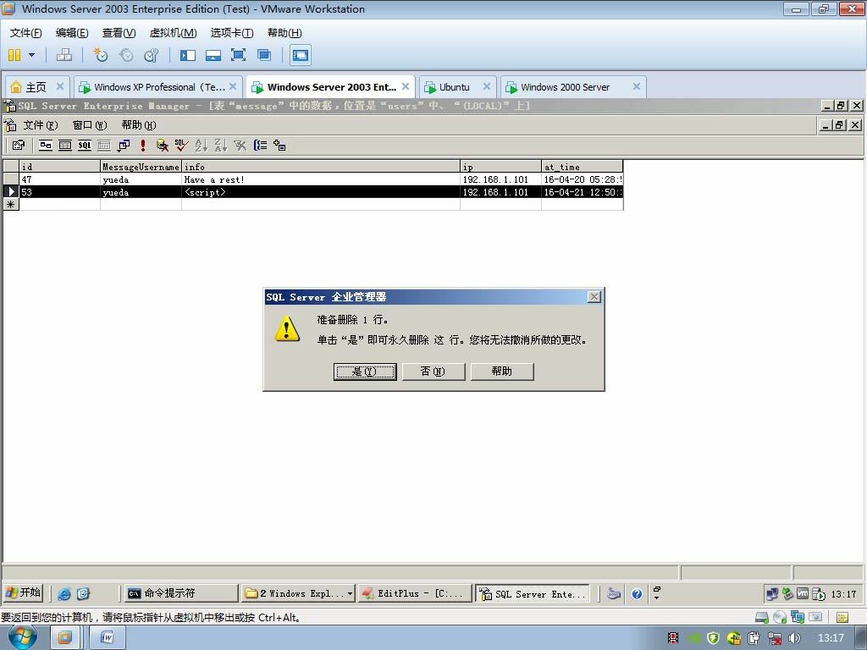Open Enterprise Manager 文件(F) menu
Viewport: 867px width, 650px height.
click(x=41, y=125)
